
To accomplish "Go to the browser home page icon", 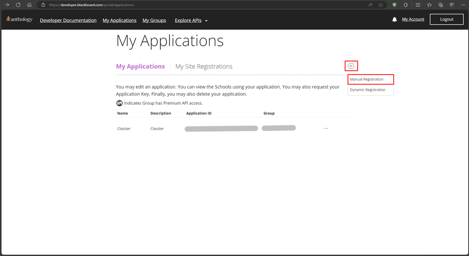I will [29, 5].
